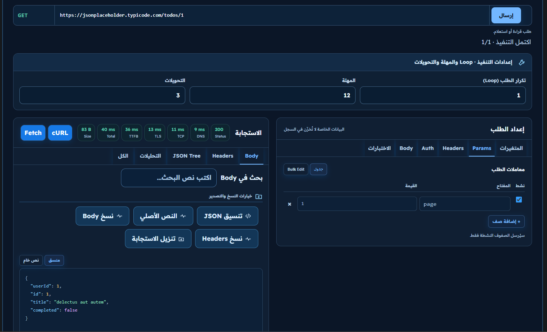Viewport: 547px width, 332px height.
Task: Click the wrench icon in execution settings header
Action: (x=521, y=62)
